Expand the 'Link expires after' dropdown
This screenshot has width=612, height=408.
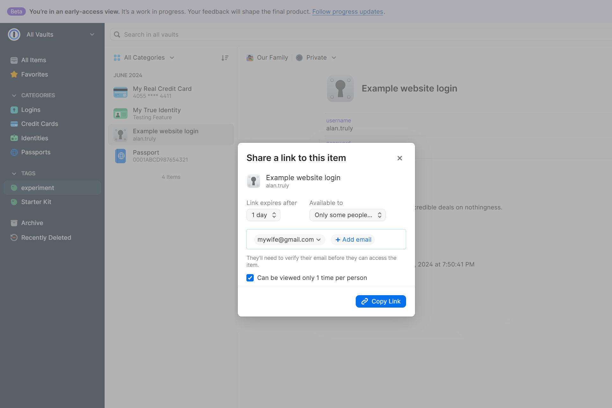click(263, 215)
